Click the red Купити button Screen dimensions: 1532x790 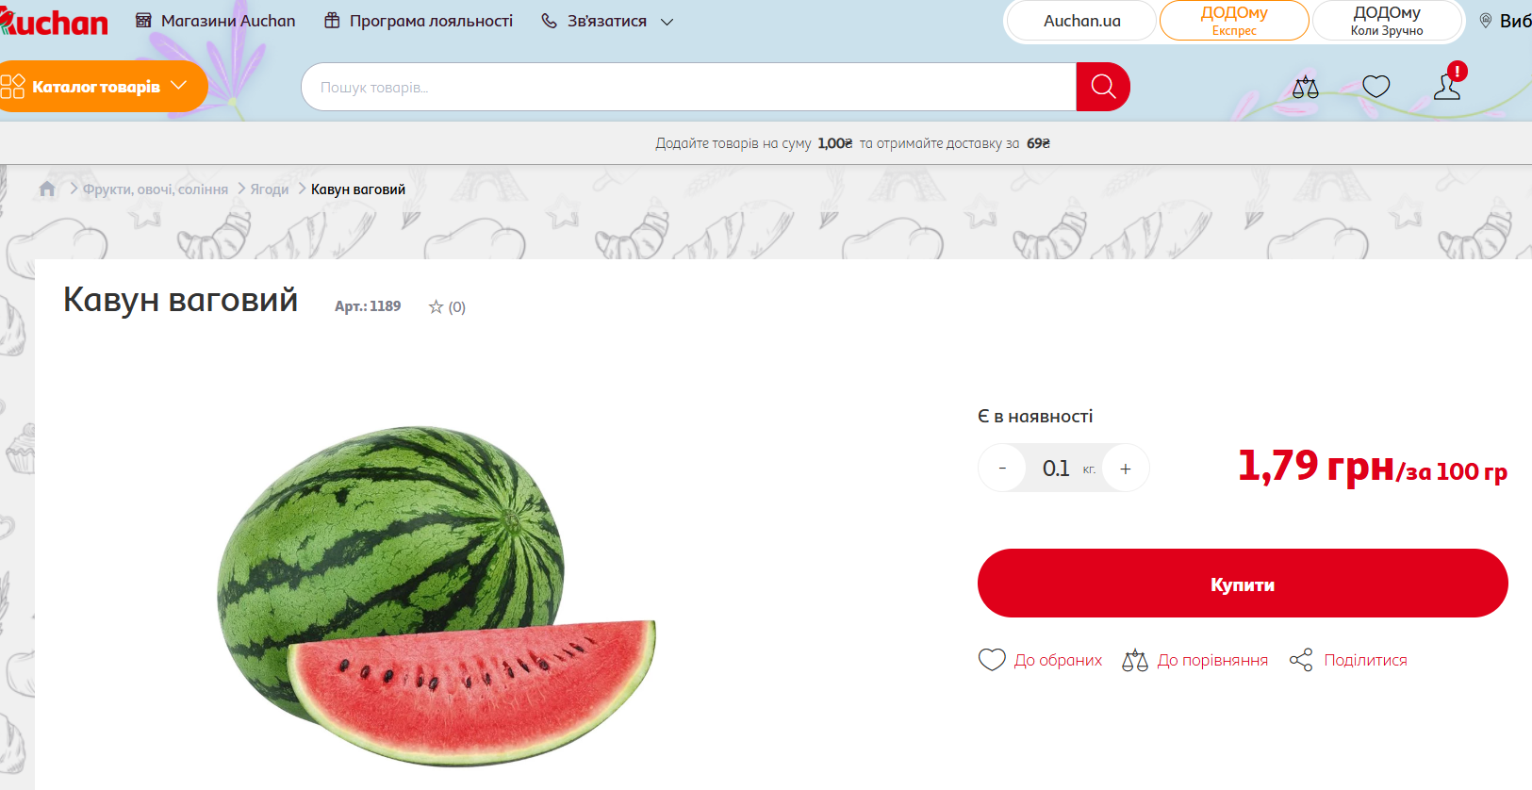click(1243, 584)
